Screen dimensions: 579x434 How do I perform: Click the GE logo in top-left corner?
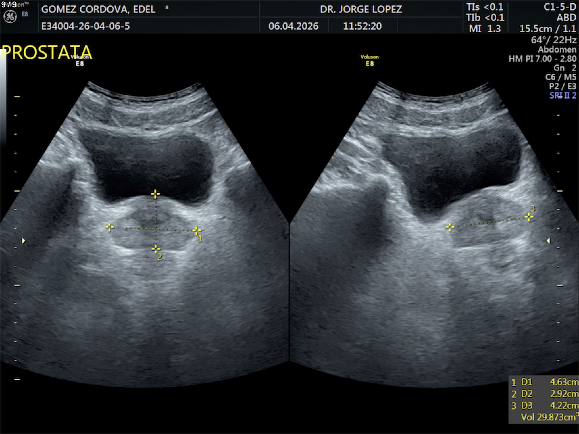(x=10, y=16)
